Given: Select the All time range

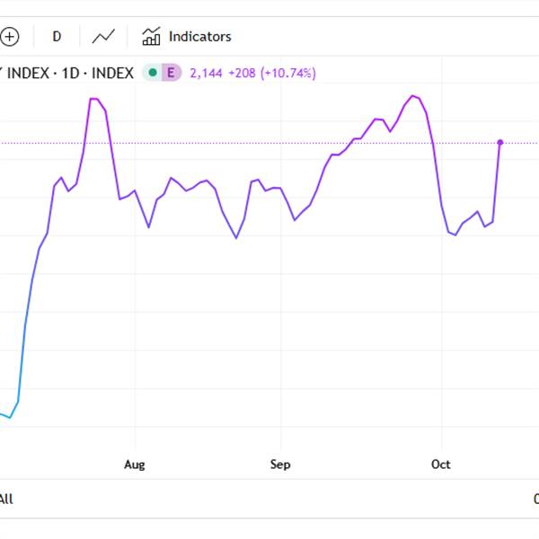Looking at the screenshot, I should point(6,499).
